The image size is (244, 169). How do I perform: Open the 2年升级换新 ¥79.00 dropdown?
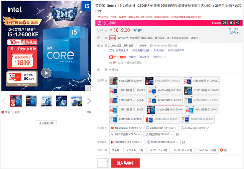pyautogui.click(x=125, y=134)
